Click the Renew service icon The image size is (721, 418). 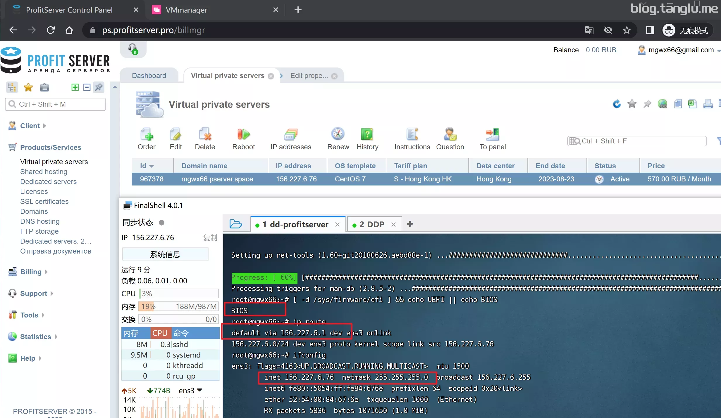click(338, 135)
